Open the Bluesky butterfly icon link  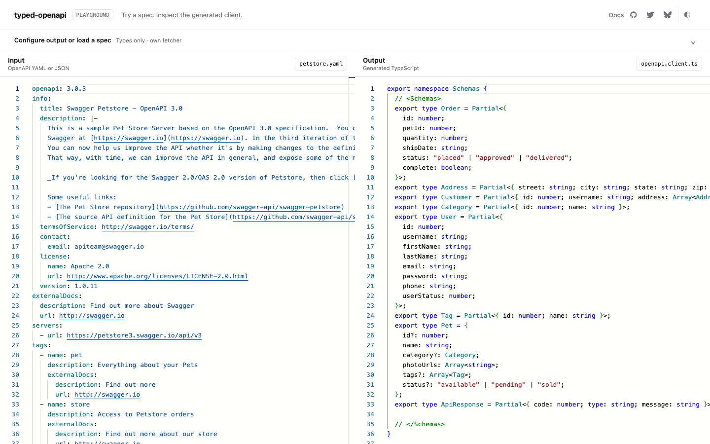668,15
